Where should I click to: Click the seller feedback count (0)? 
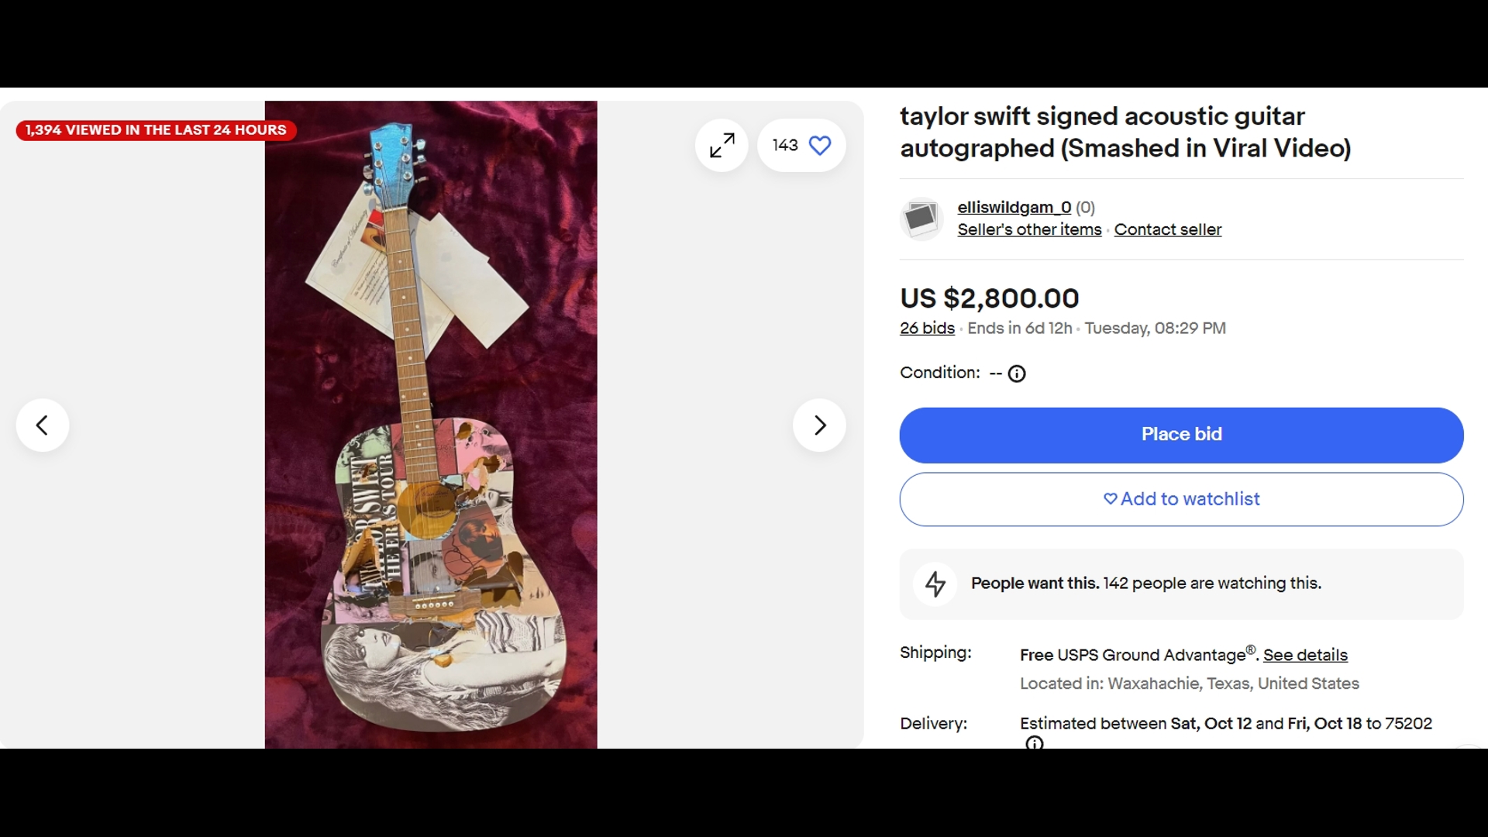pos(1085,207)
